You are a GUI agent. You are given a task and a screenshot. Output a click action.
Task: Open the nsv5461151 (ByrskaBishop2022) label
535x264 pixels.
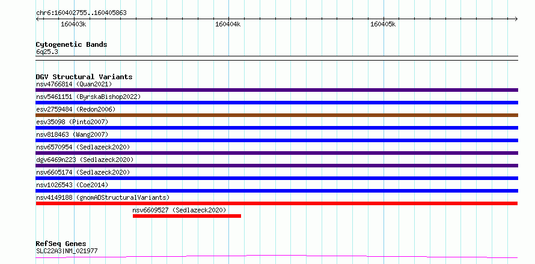pos(88,97)
